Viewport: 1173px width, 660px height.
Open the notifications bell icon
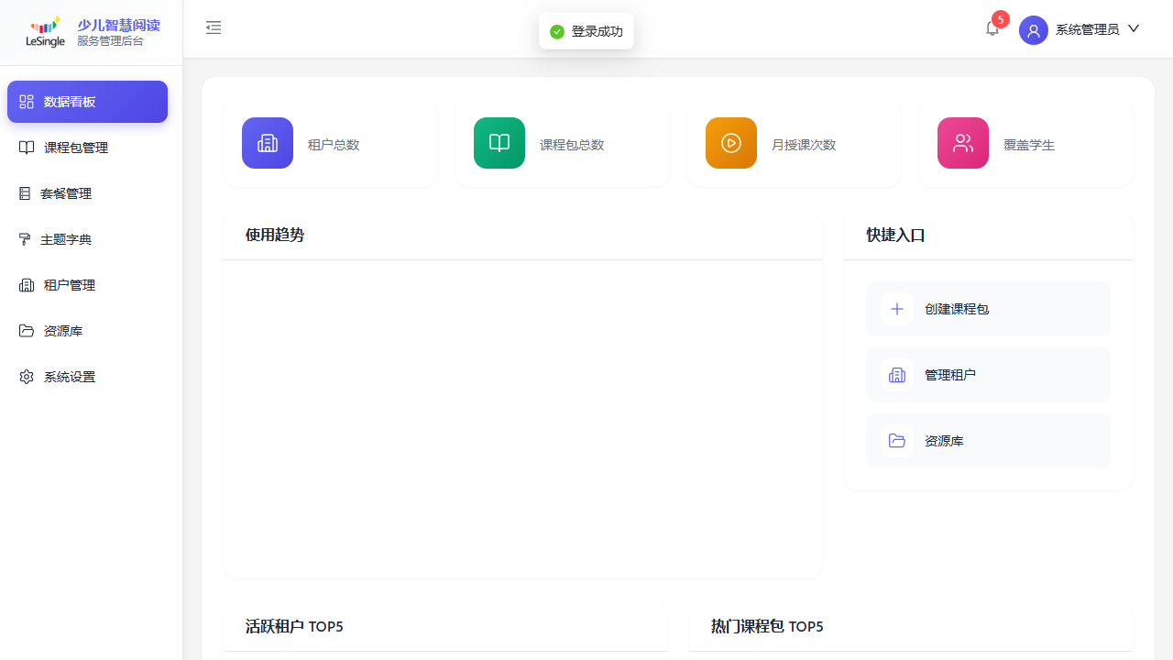coord(992,28)
